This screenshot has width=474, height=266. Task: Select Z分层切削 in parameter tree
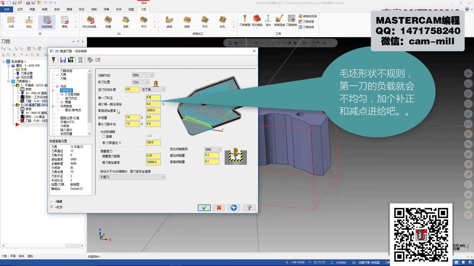coord(72,95)
